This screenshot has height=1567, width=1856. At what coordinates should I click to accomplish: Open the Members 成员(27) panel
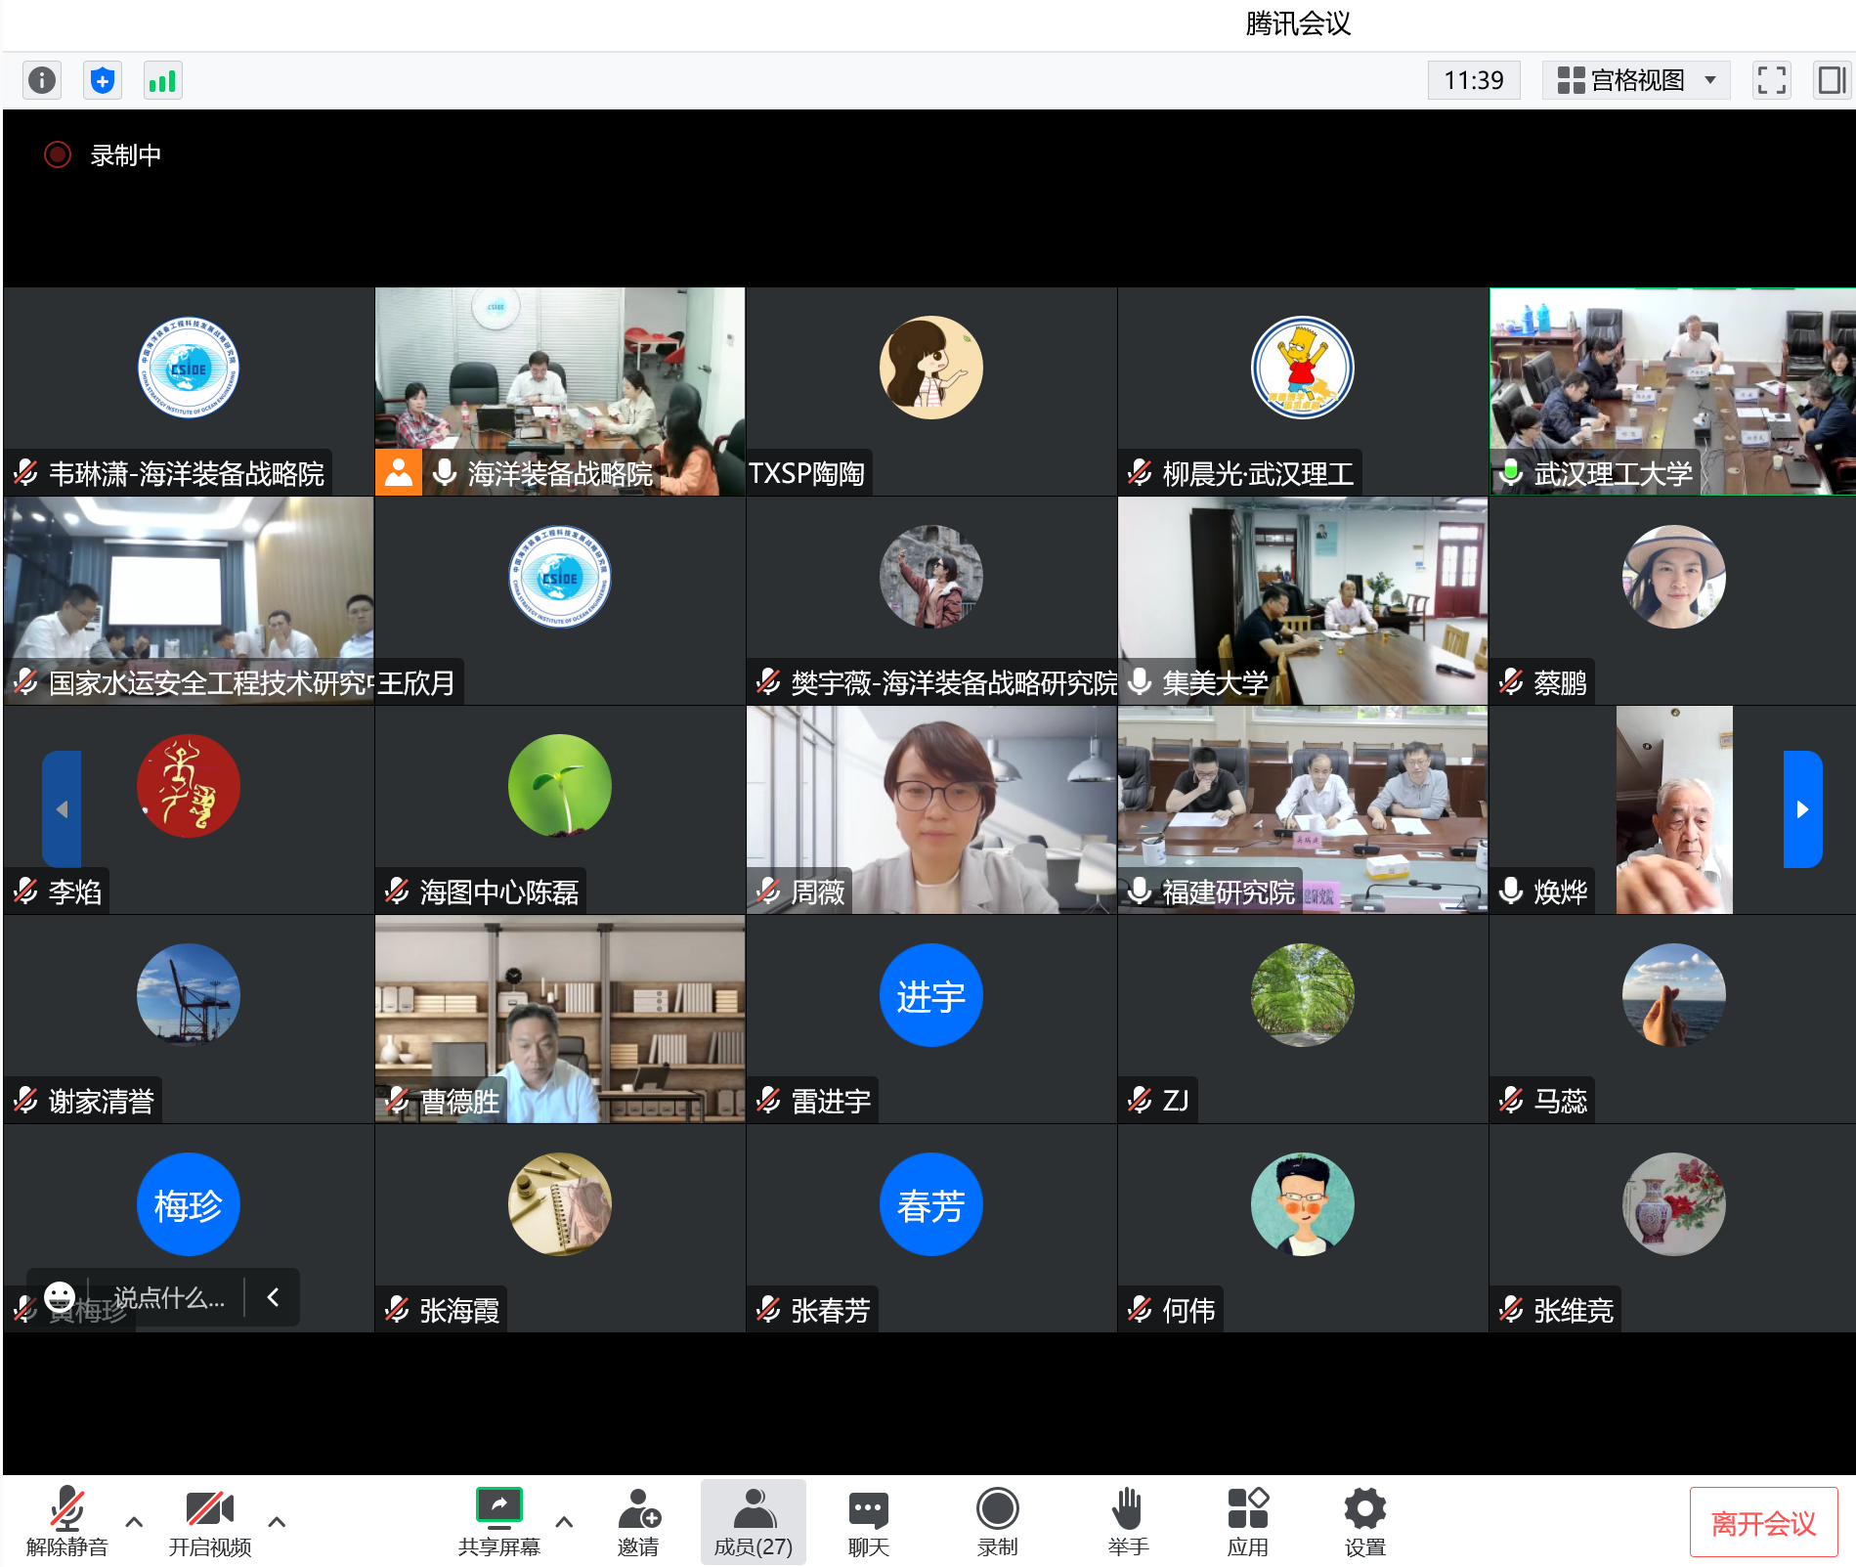tap(753, 1521)
